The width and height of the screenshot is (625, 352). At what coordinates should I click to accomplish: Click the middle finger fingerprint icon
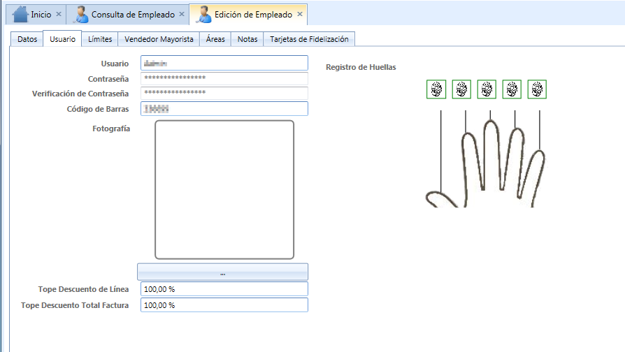pos(487,89)
